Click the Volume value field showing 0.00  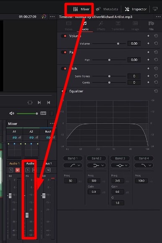coord(134,43)
